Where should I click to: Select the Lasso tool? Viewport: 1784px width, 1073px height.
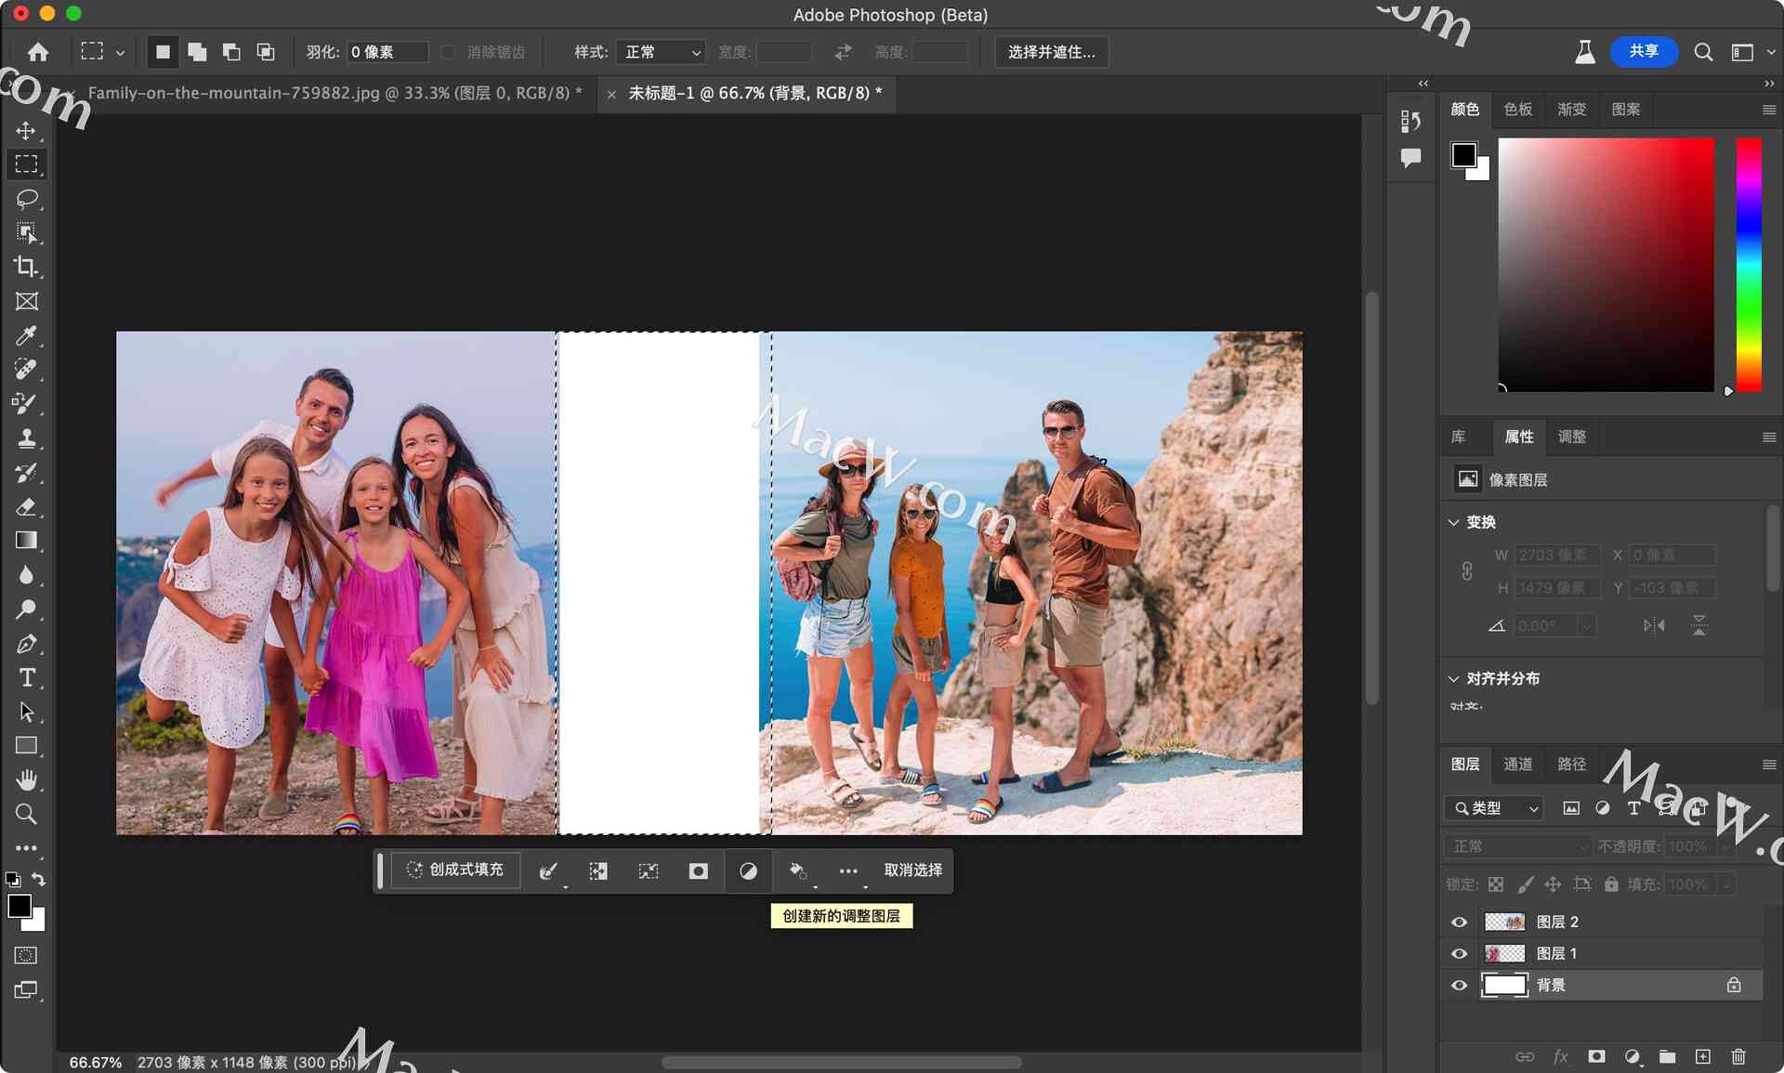(x=26, y=199)
